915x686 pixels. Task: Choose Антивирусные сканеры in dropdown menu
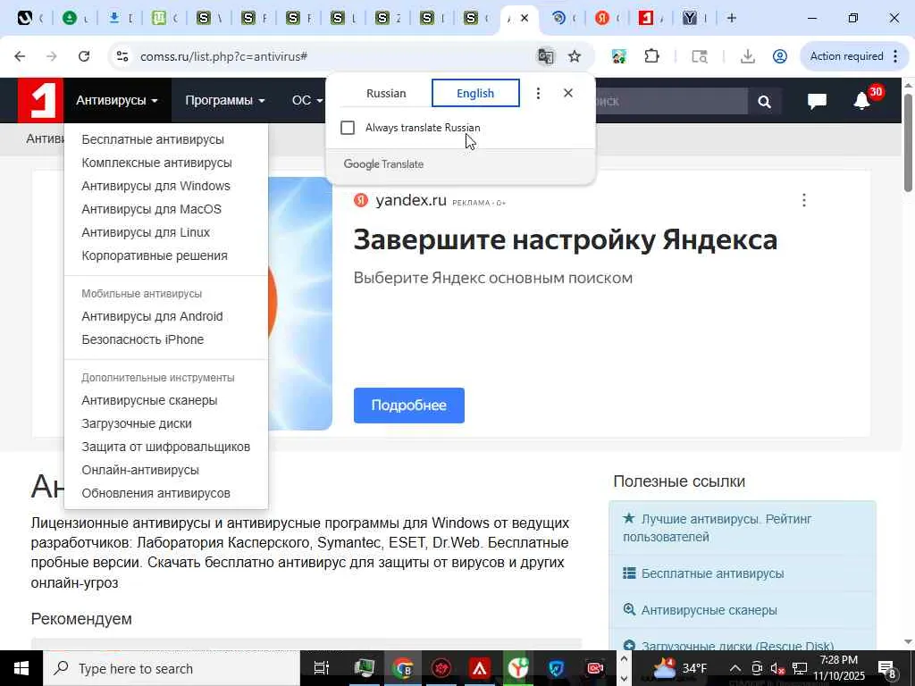[149, 400]
